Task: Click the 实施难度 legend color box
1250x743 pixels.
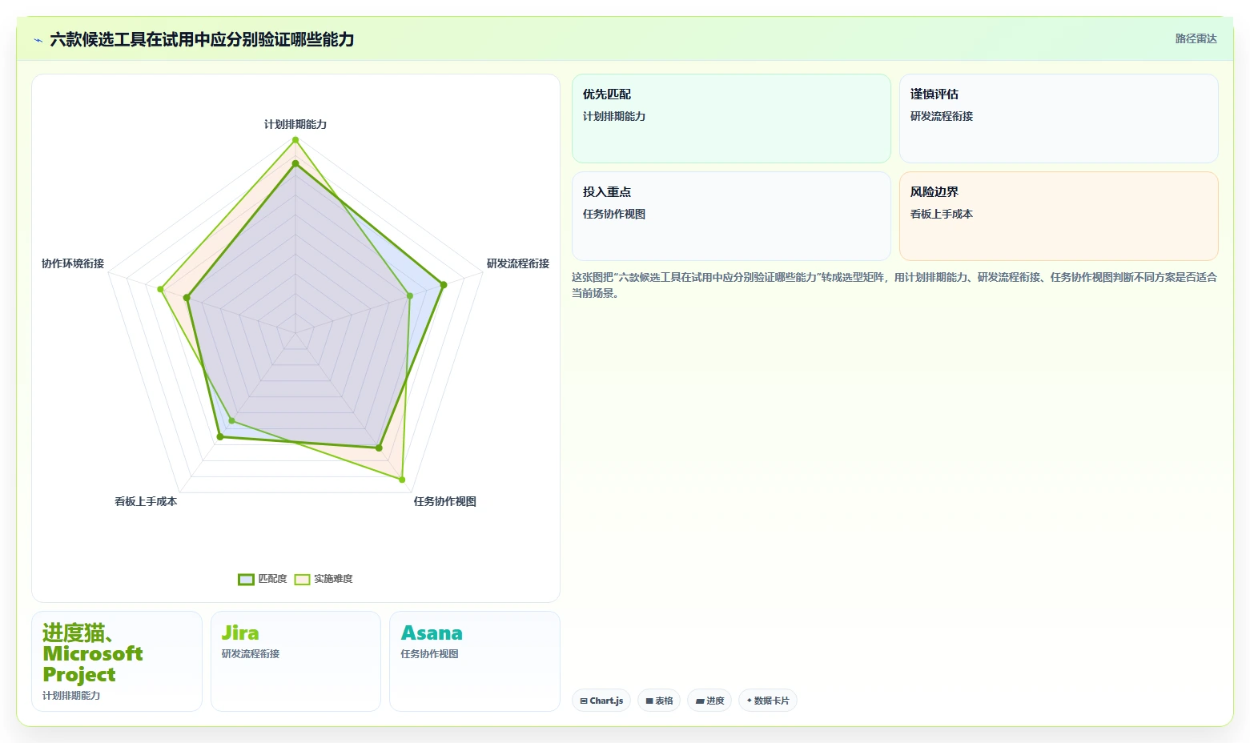Action: pos(302,580)
